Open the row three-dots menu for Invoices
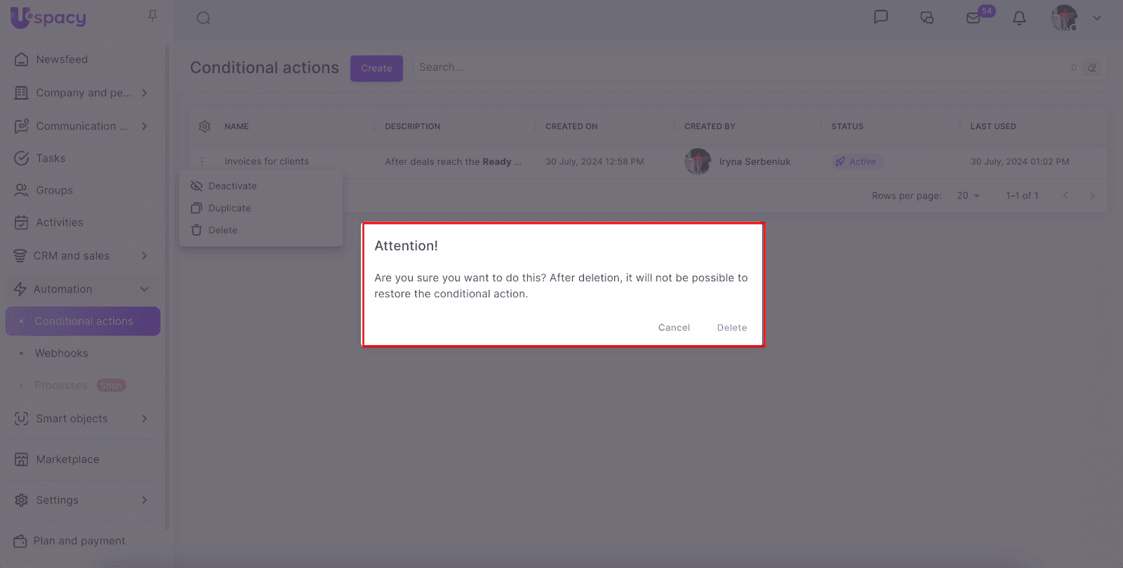1123x568 pixels. tap(202, 161)
